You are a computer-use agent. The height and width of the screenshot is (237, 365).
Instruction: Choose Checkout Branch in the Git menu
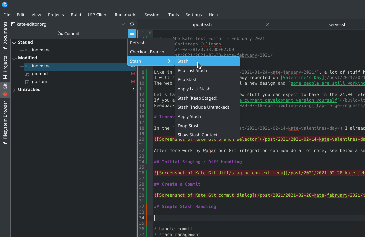[151, 52]
